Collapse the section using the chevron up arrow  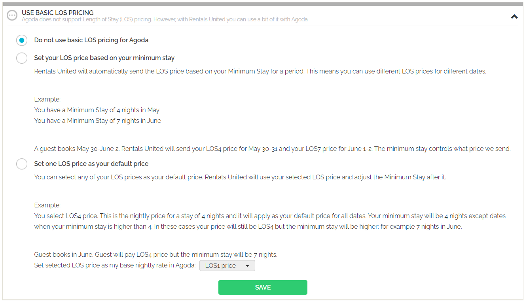(514, 17)
